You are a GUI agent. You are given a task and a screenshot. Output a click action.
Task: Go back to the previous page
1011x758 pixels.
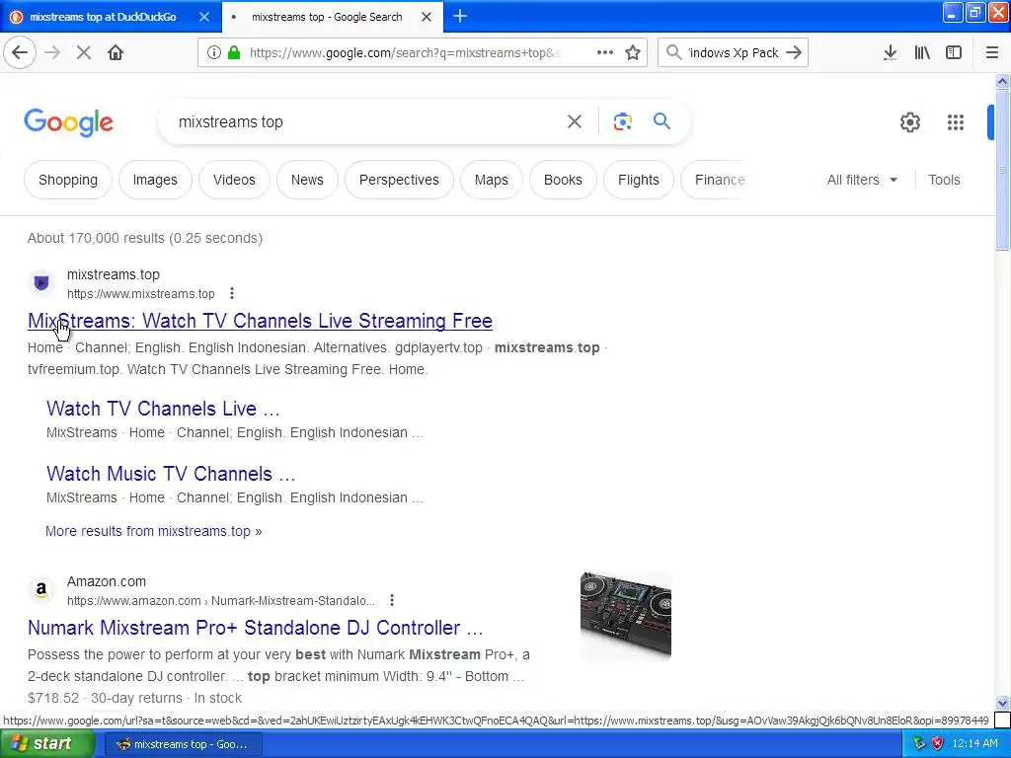click(x=20, y=53)
